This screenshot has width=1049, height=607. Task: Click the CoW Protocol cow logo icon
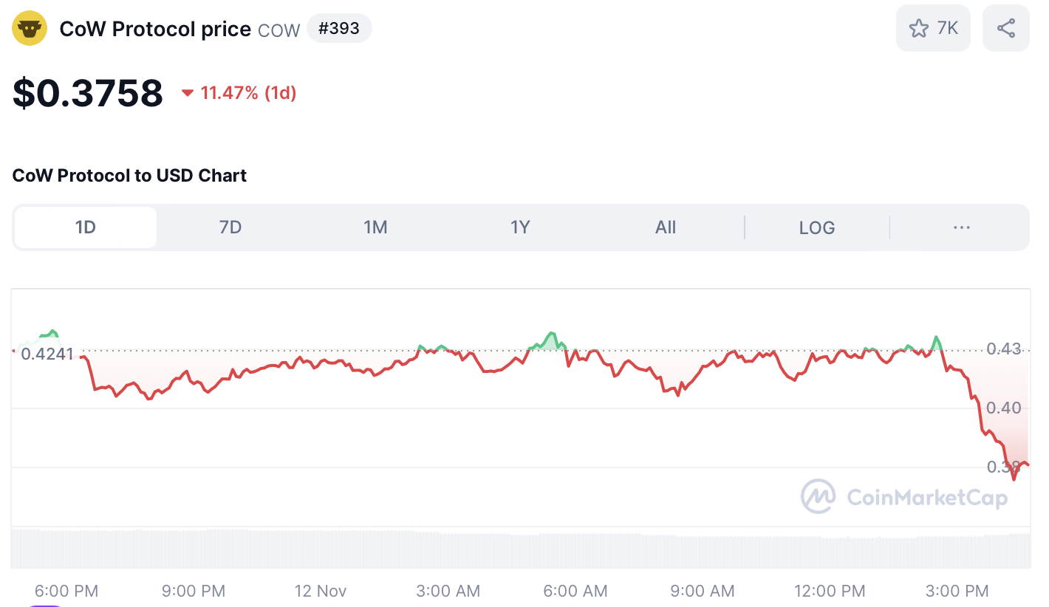[x=30, y=29]
